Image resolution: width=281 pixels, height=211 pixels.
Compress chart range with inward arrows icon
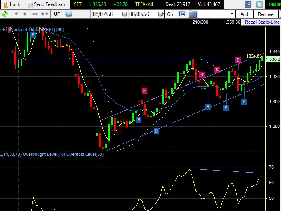(44, 14)
